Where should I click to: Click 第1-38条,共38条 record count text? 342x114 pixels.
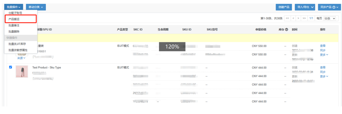click(272, 19)
